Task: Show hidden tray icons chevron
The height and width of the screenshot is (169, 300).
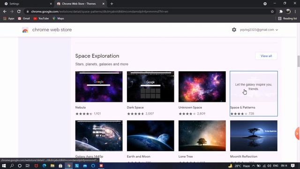Action: [253, 166]
